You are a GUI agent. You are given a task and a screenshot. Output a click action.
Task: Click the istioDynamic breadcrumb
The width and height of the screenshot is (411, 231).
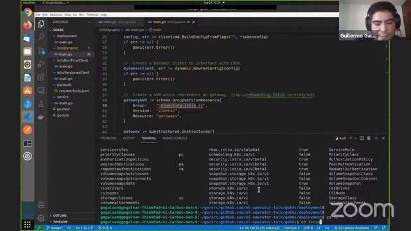coord(109,30)
